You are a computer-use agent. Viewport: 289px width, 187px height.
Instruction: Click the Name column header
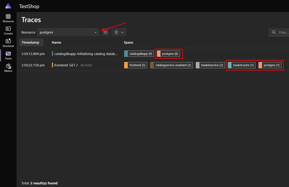tap(56, 42)
